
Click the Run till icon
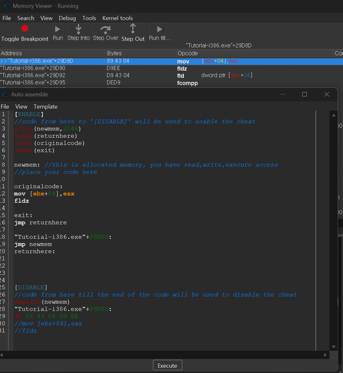coord(160,29)
